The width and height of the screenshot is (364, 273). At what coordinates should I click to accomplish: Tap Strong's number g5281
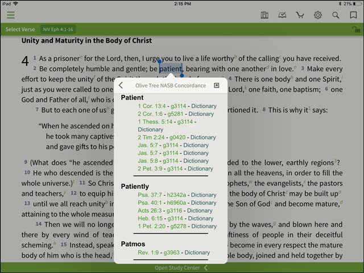175,114
